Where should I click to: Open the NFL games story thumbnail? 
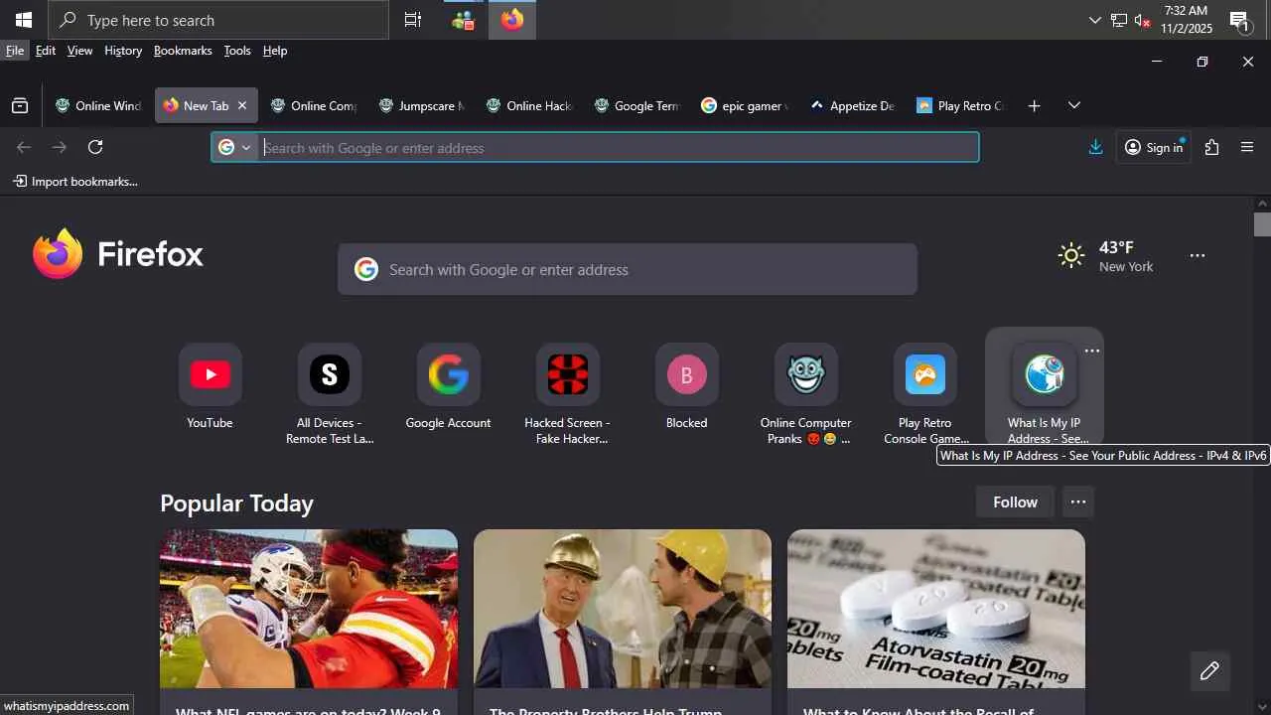click(x=309, y=609)
